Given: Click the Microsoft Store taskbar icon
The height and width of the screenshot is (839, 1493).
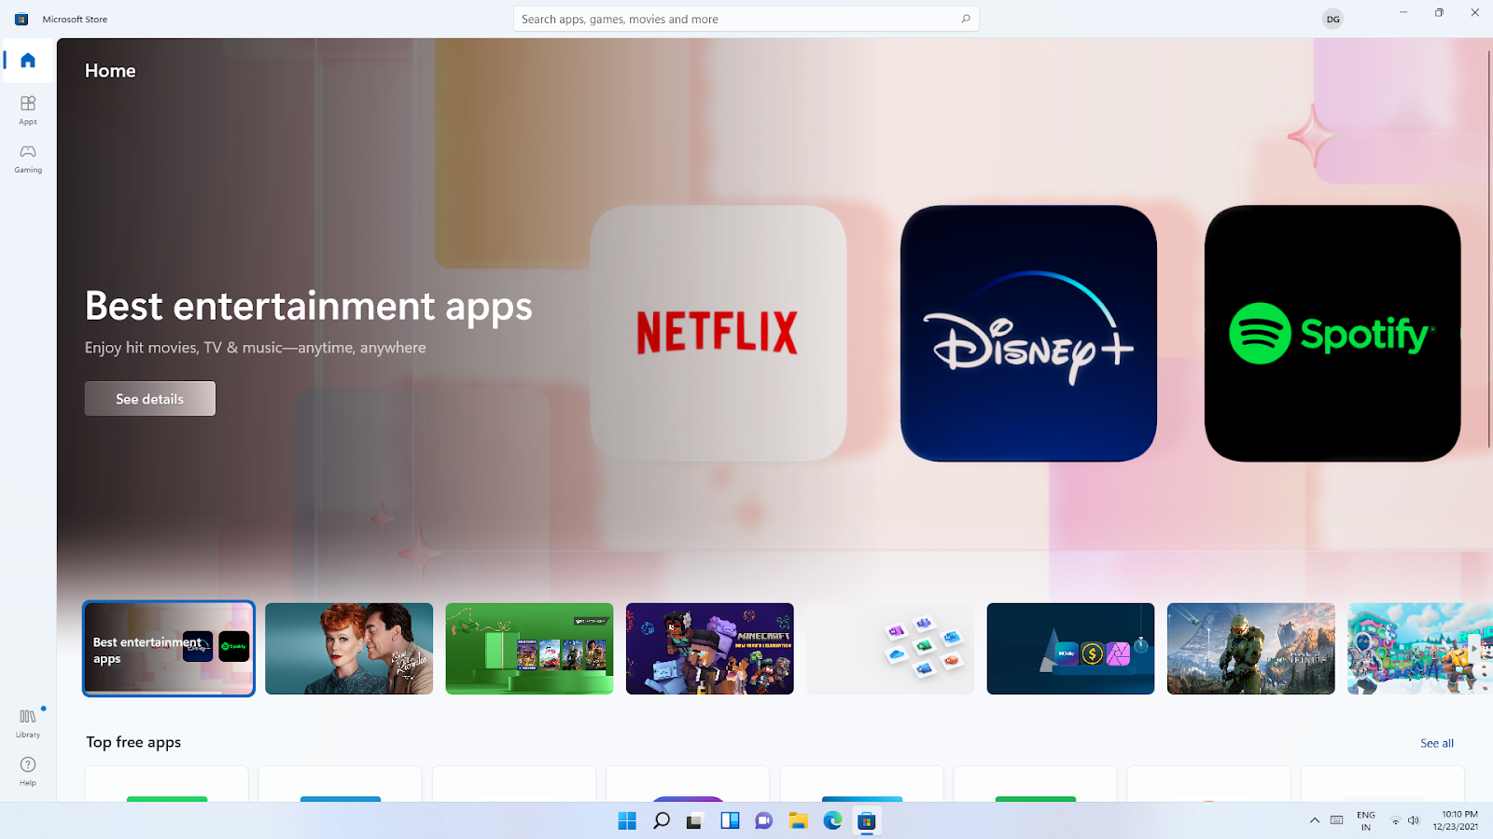Looking at the screenshot, I should tap(867, 821).
